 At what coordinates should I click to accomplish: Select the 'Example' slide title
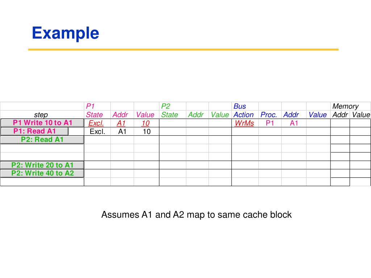click(x=66, y=33)
